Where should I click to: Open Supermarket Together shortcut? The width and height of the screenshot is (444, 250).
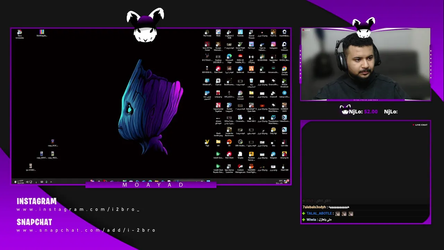218,107
